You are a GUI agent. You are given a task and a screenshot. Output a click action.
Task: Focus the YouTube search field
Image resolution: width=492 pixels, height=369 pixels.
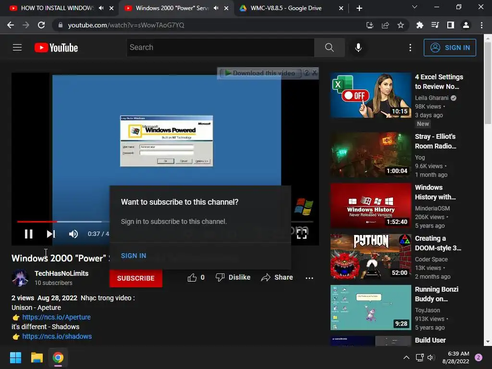click(x=221, y=48)
